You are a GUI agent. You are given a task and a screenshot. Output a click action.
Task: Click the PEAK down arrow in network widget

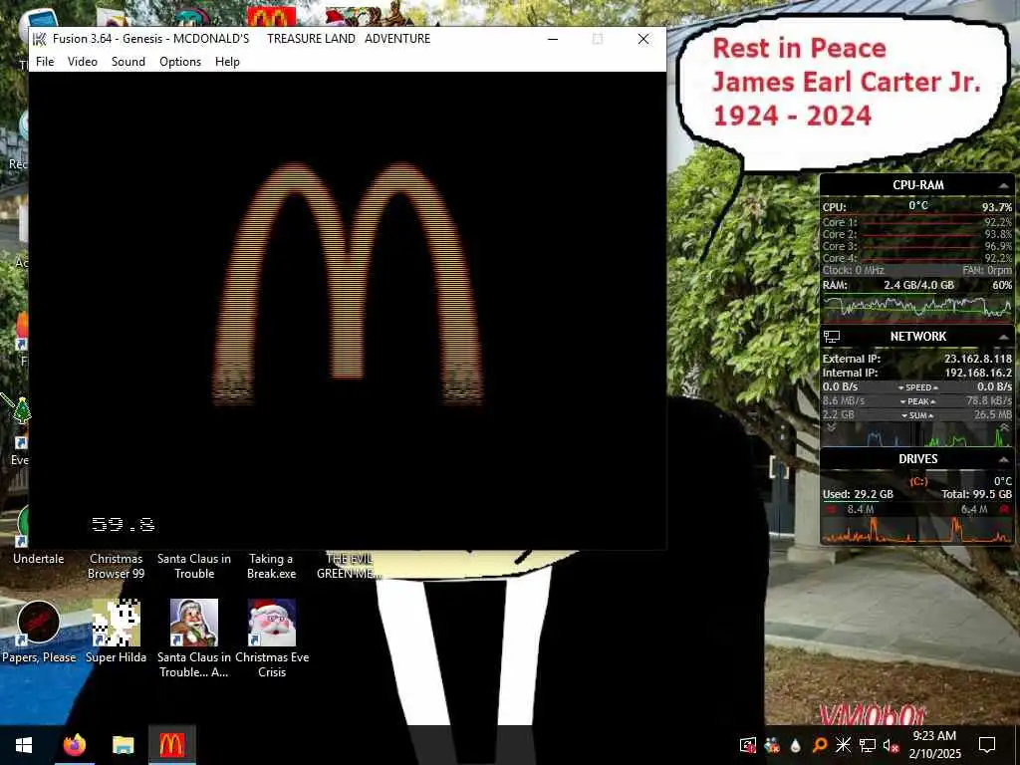(x=902, y=401)
